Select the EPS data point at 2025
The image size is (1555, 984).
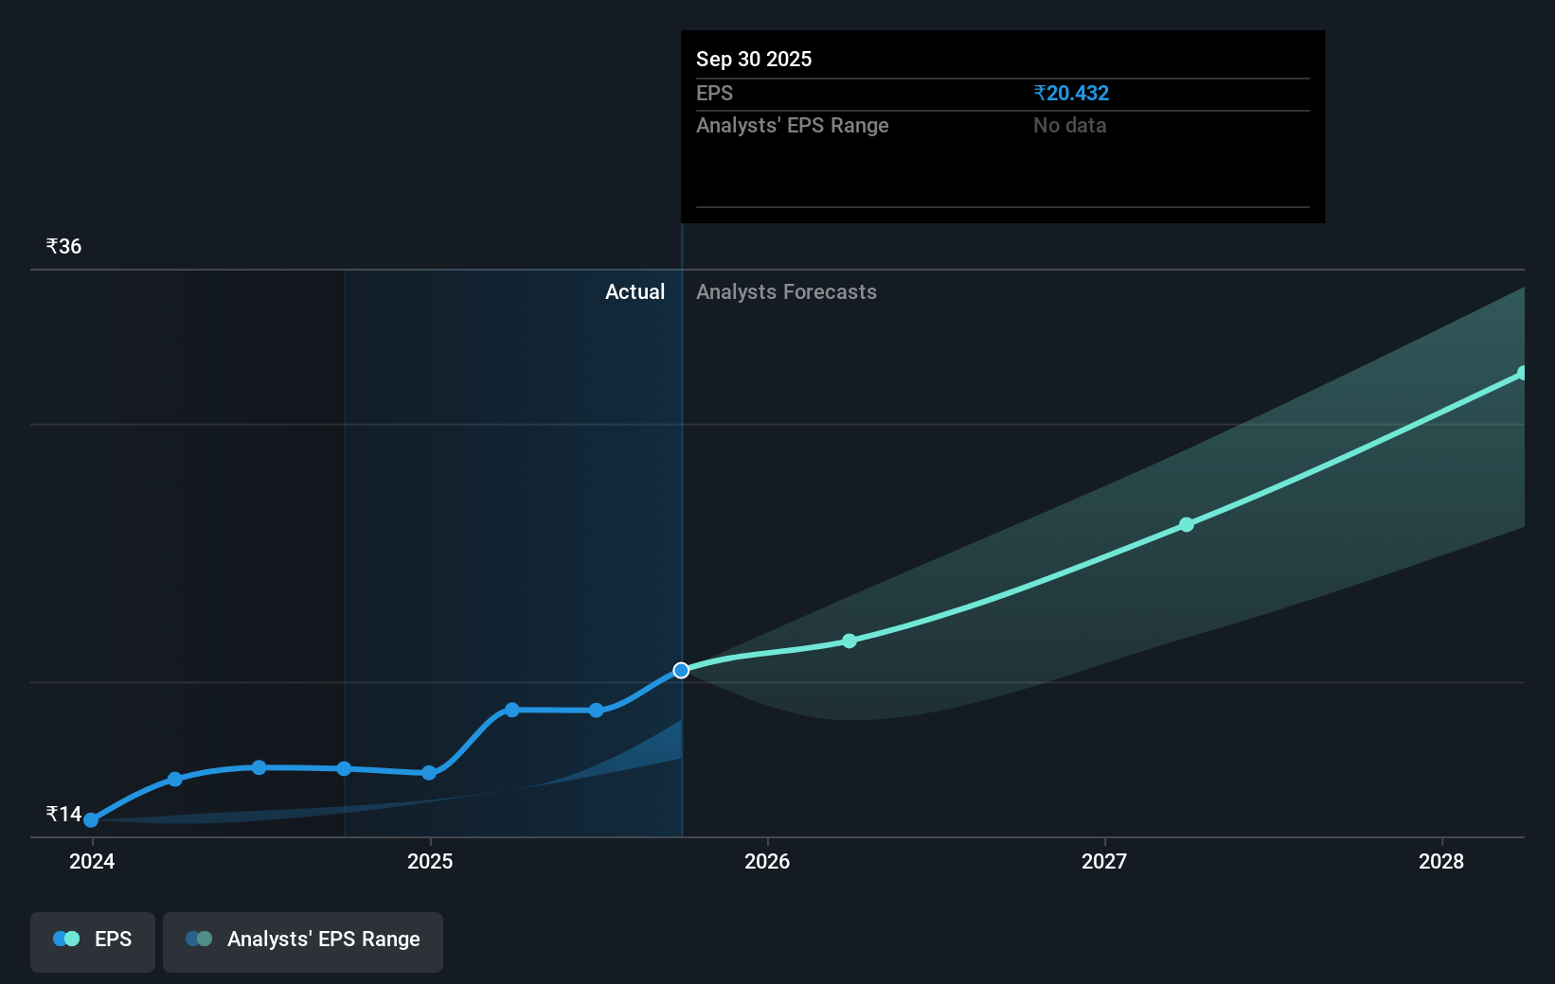(x=429, y=773)
